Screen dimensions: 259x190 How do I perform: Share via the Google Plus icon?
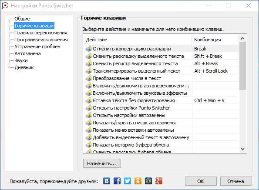coord(159,181)
